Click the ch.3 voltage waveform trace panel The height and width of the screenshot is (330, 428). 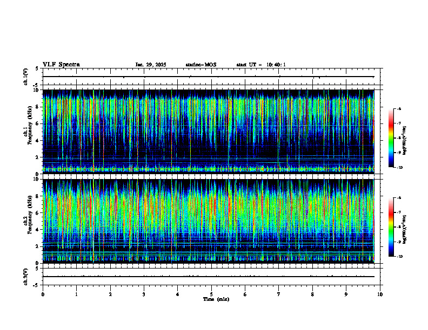211,277
